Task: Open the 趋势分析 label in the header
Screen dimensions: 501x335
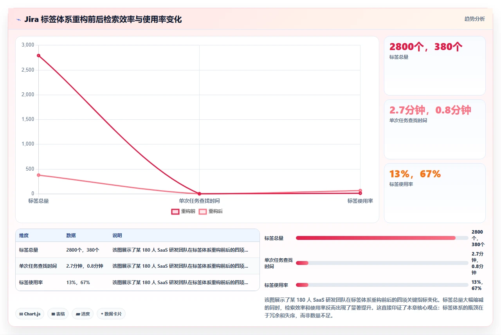Action: click(x=475, y=19)
